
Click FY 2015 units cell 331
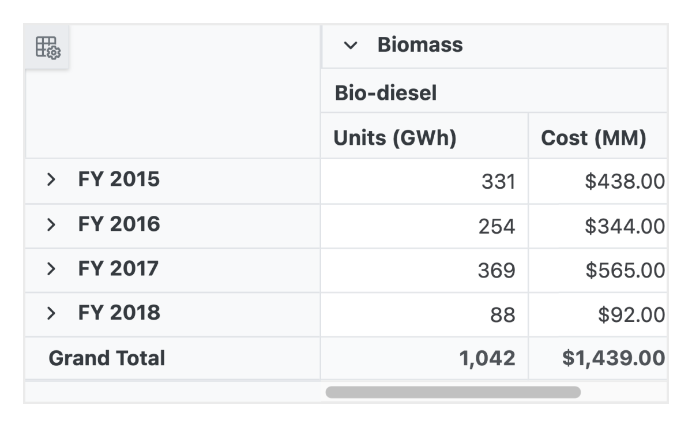point(498,182)
